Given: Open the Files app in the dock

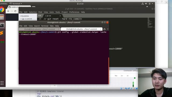Looking at the screenshot, I should 2,17.
